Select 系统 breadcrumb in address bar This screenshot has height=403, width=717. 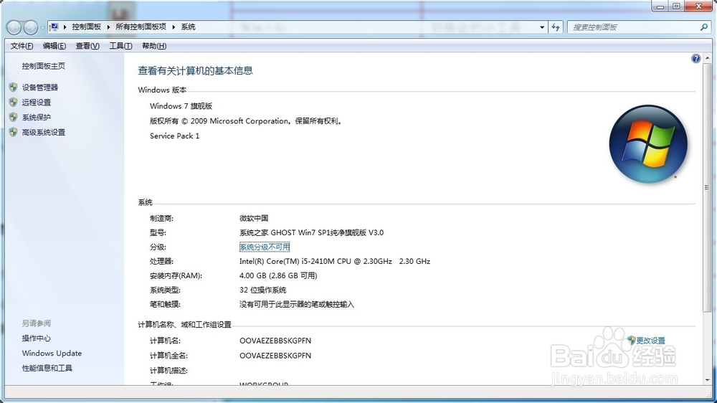pyautogui.click(x=188, y=27)
